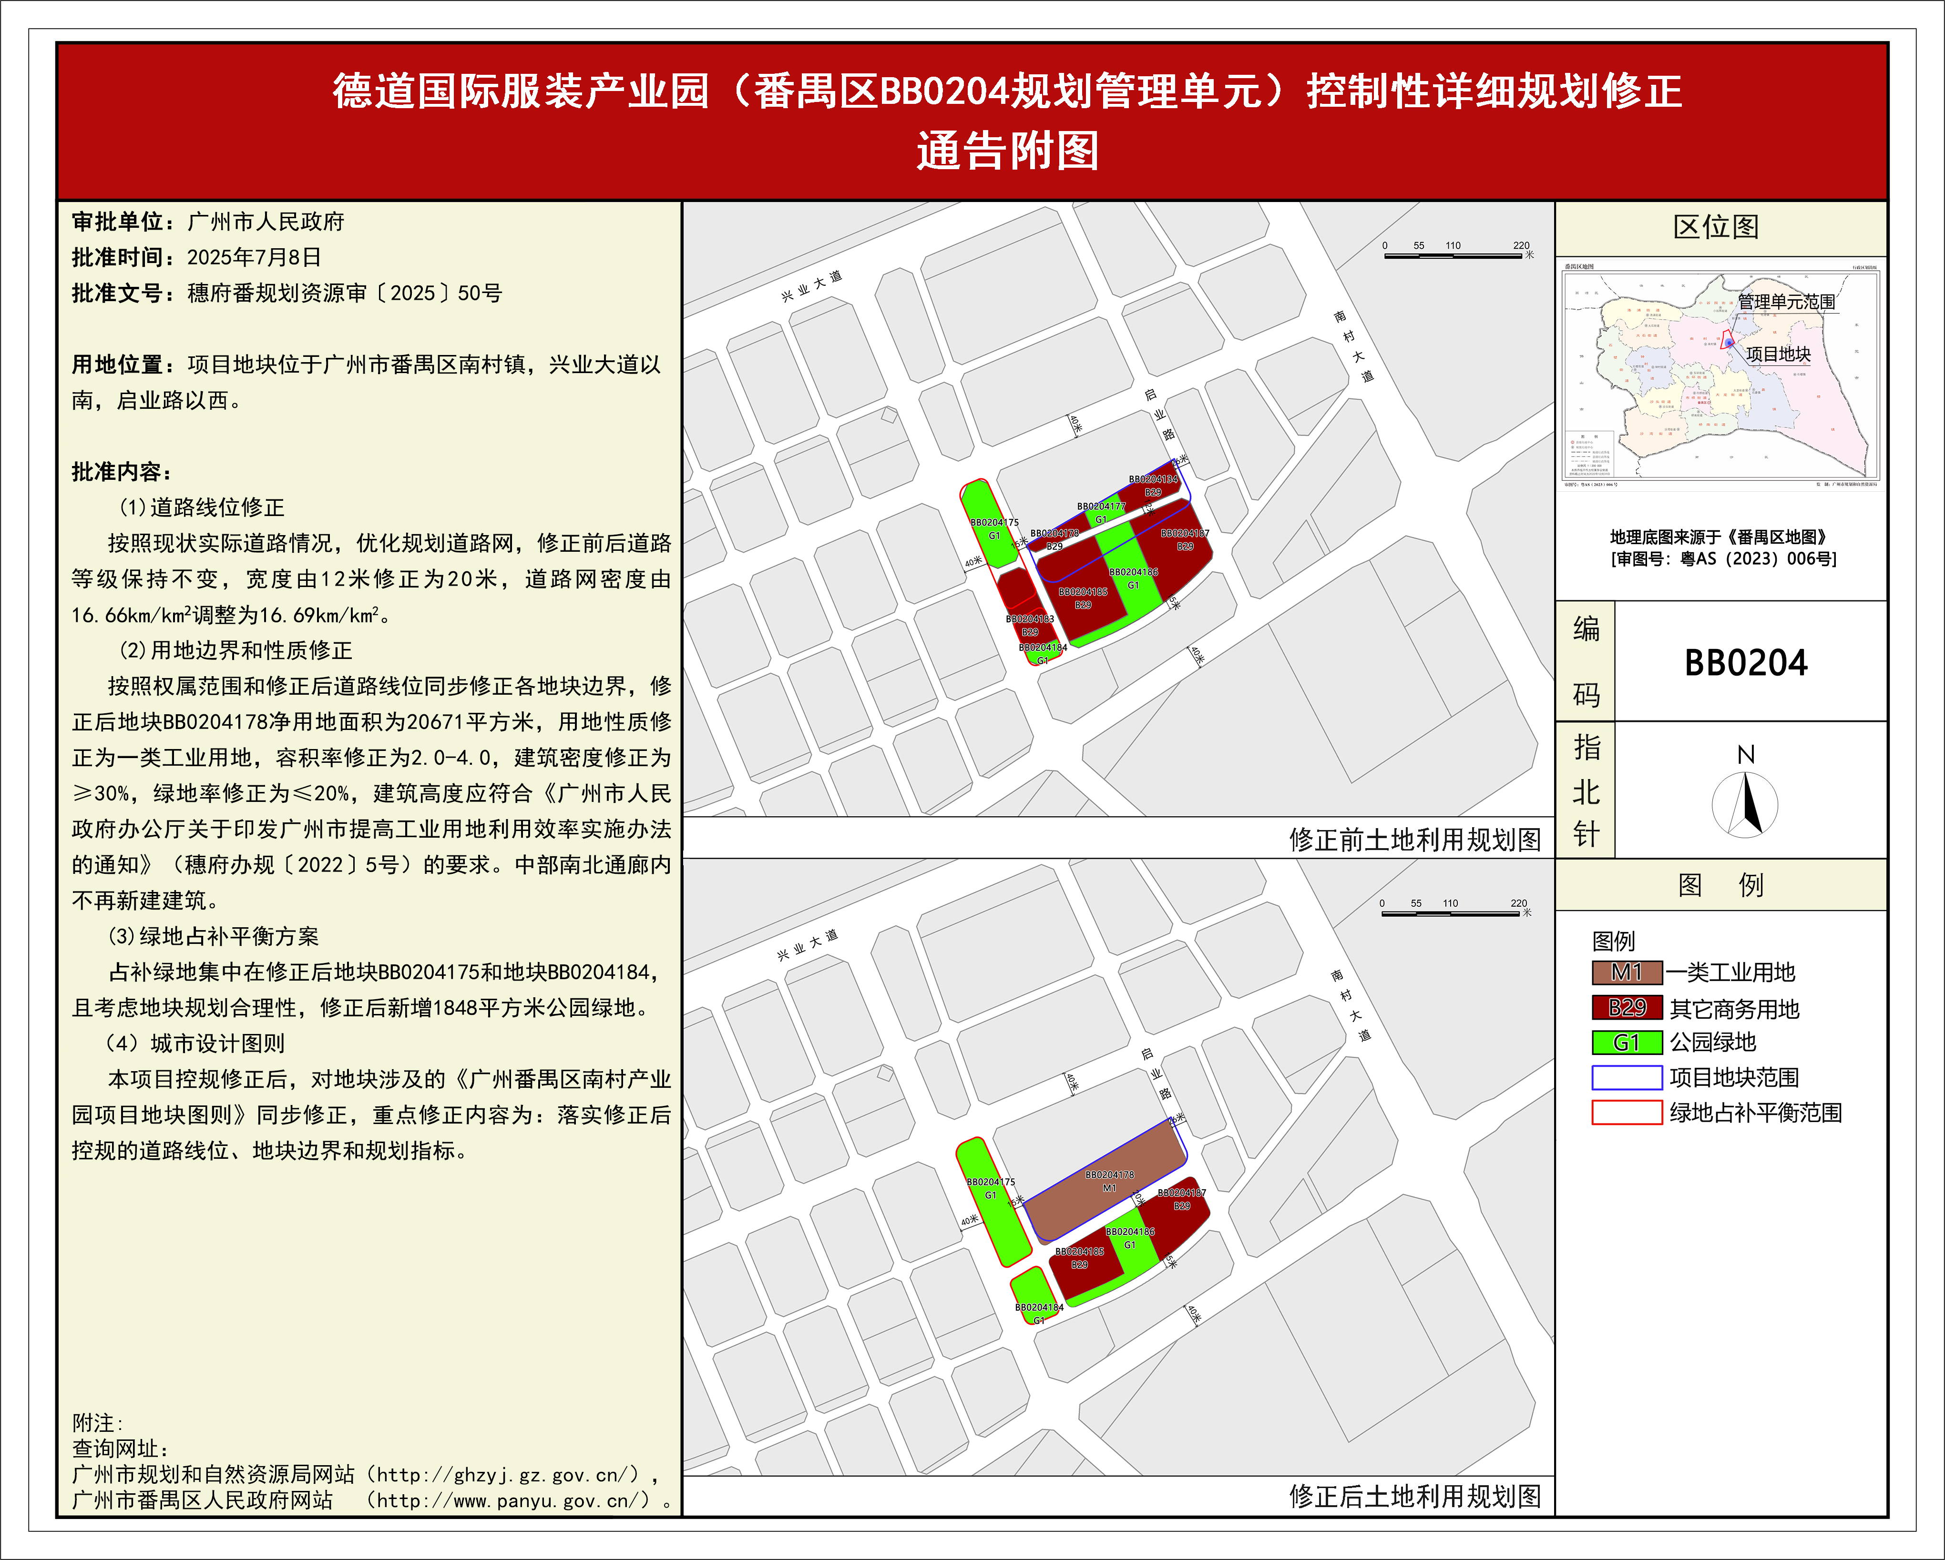Click the 南村大道 road label in lower map
The image size is (1945, 1560).
pyautogui.click(x=1351, y=1004)
